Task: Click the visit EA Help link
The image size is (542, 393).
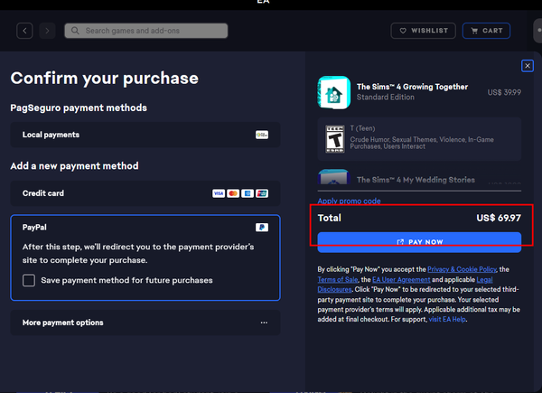Action: coord(447,320)
